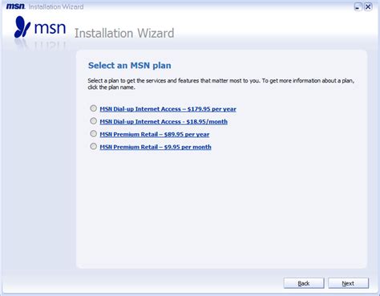Click the 'Select an MSN plan' heading
The width and height of the screenshot is (380, 296).
130,66
